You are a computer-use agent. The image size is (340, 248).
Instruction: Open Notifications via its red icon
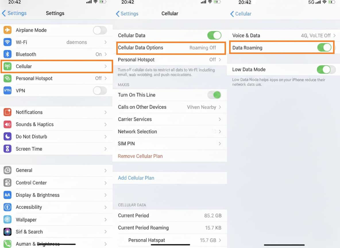pyautogui.click(x=7, y=112)
